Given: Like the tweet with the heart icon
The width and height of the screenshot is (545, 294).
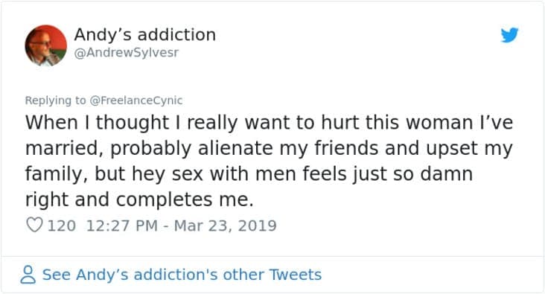Looking at the screenshot, I should (x=34, y=225).
